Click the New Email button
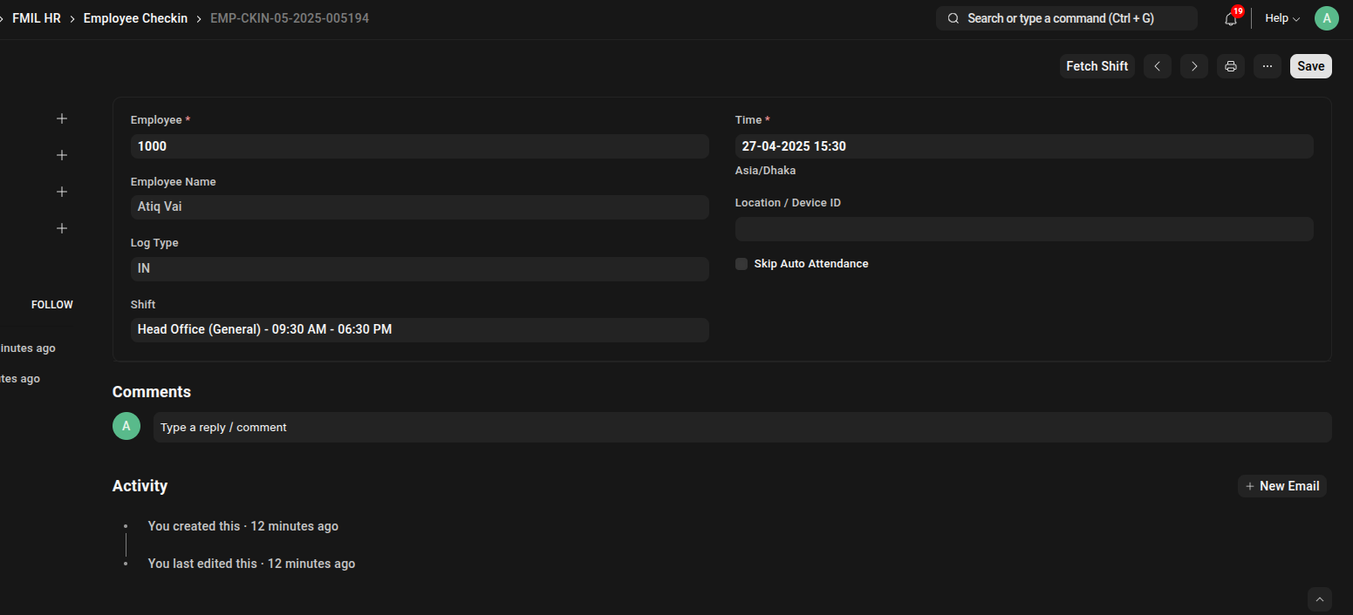This screenshot has width=1353, height=615. pos(1281,486)
